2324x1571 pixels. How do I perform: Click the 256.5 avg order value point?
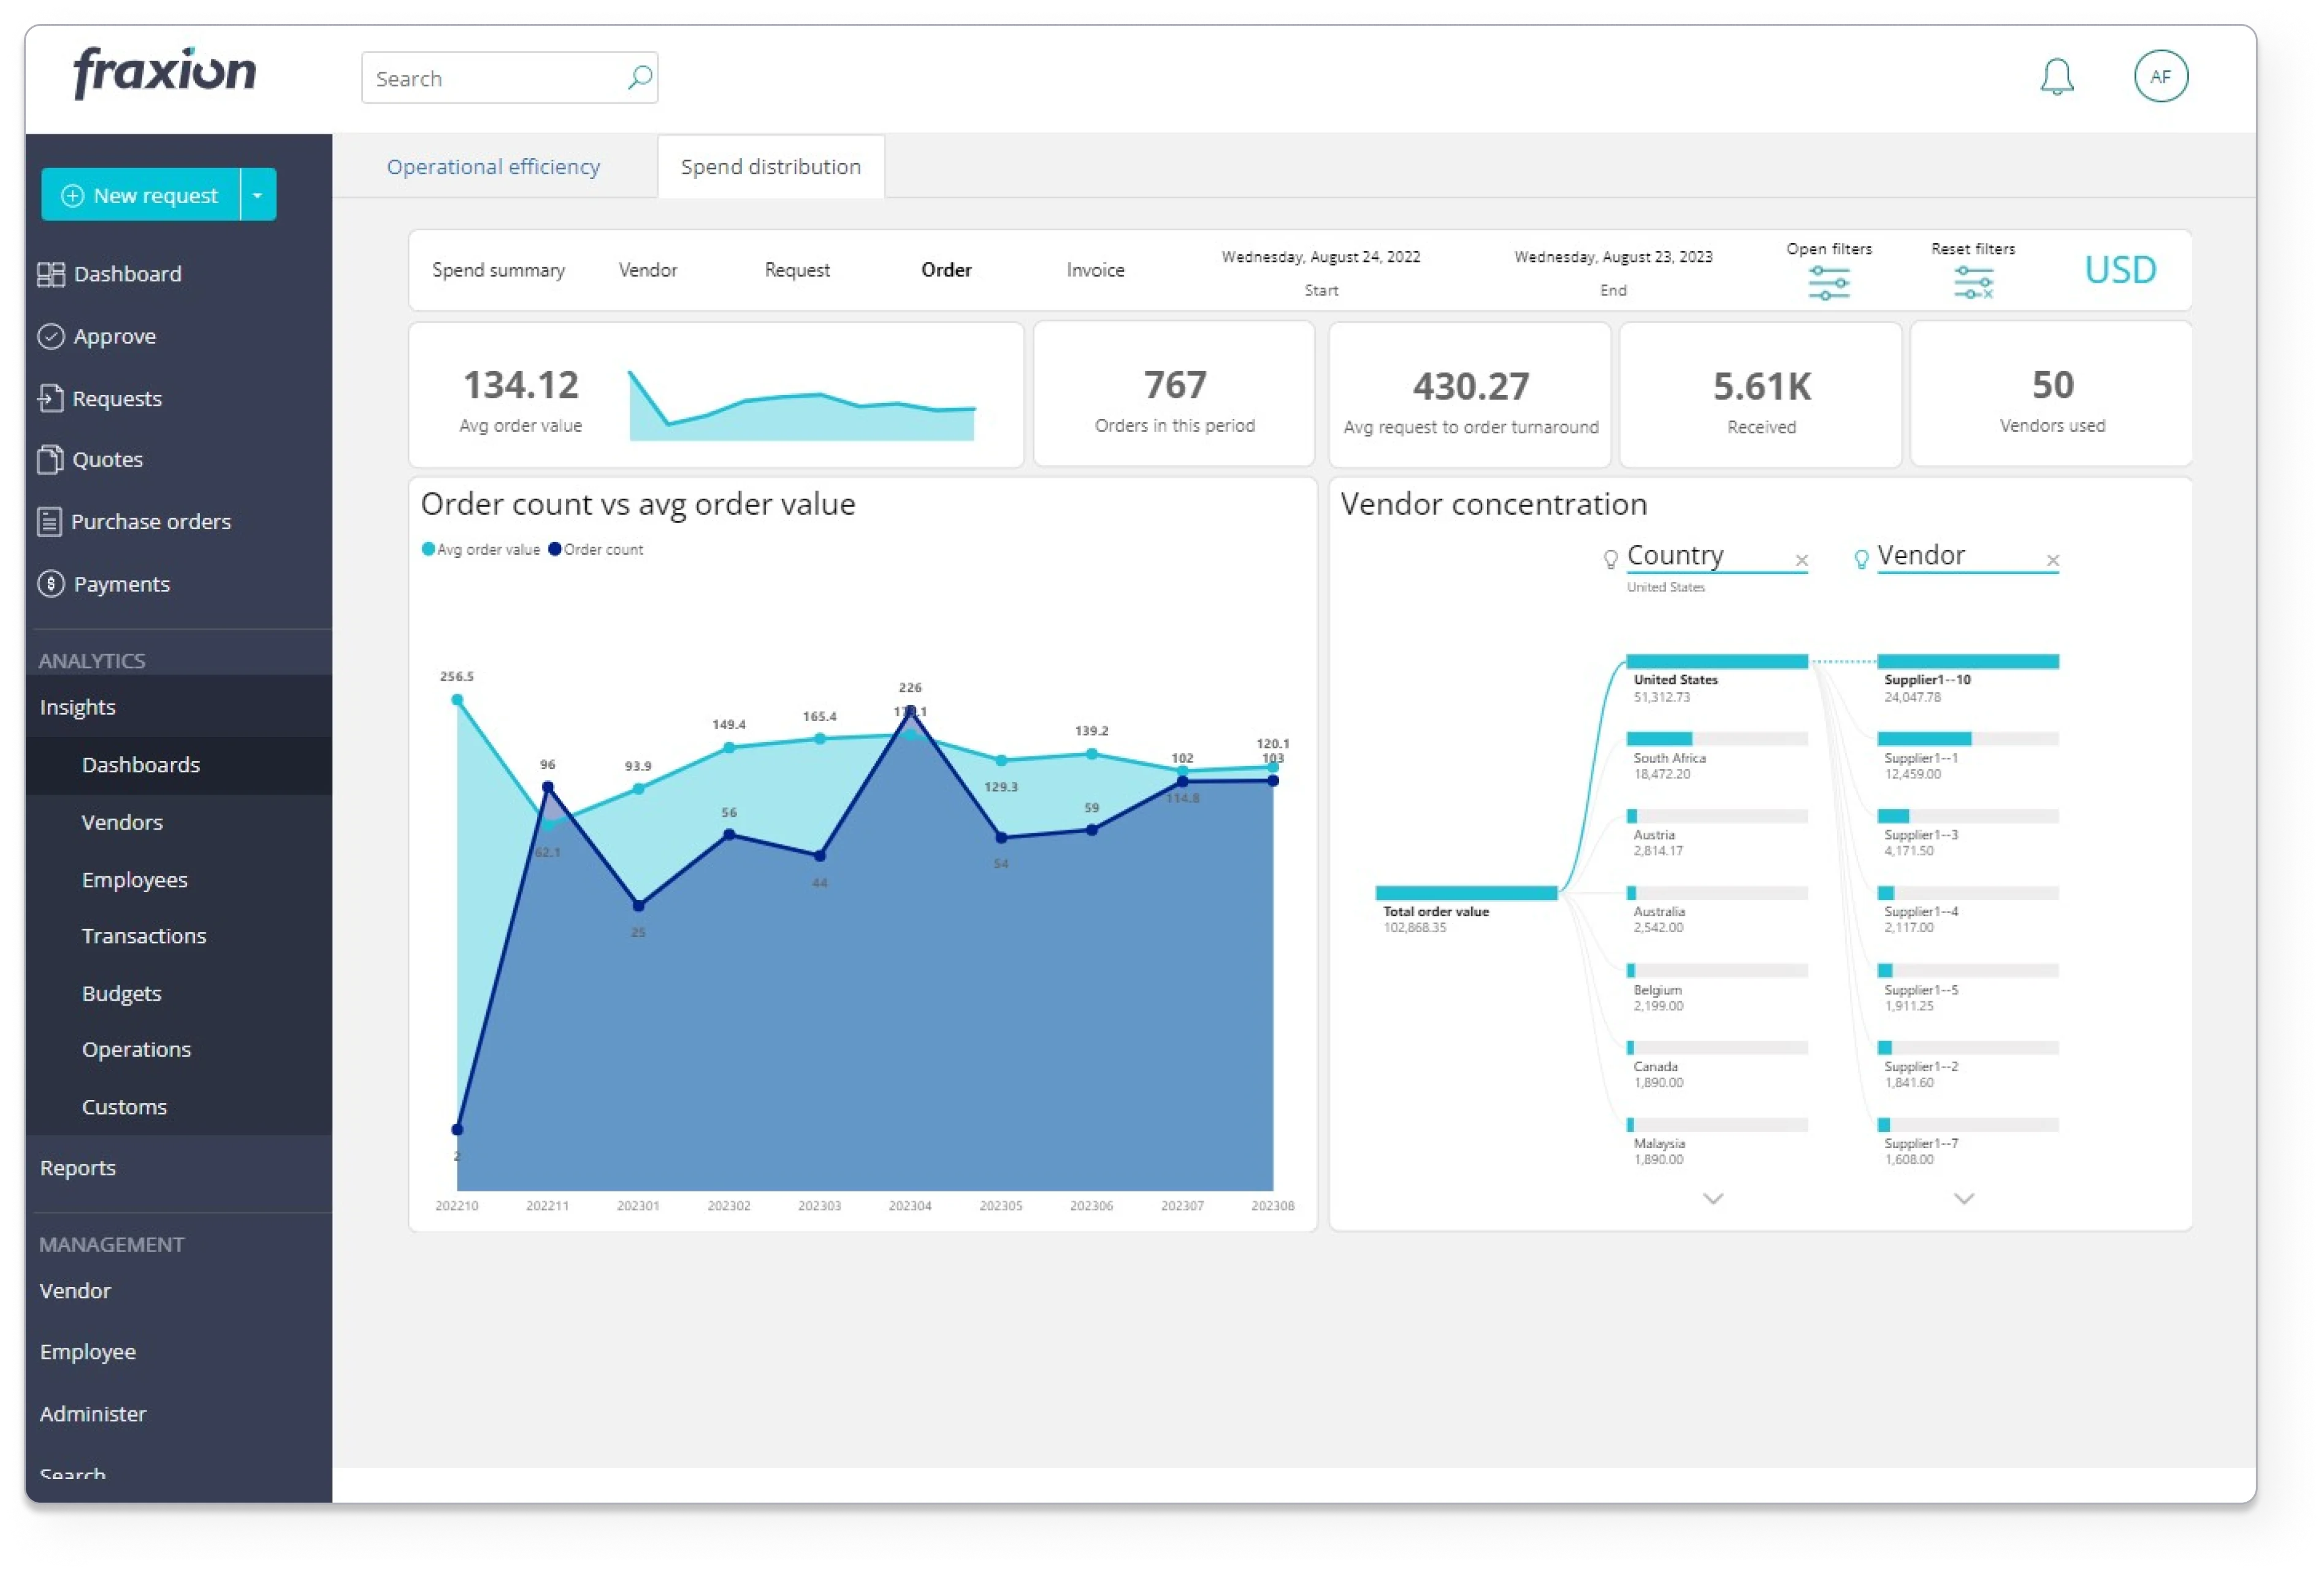(457, 700)
